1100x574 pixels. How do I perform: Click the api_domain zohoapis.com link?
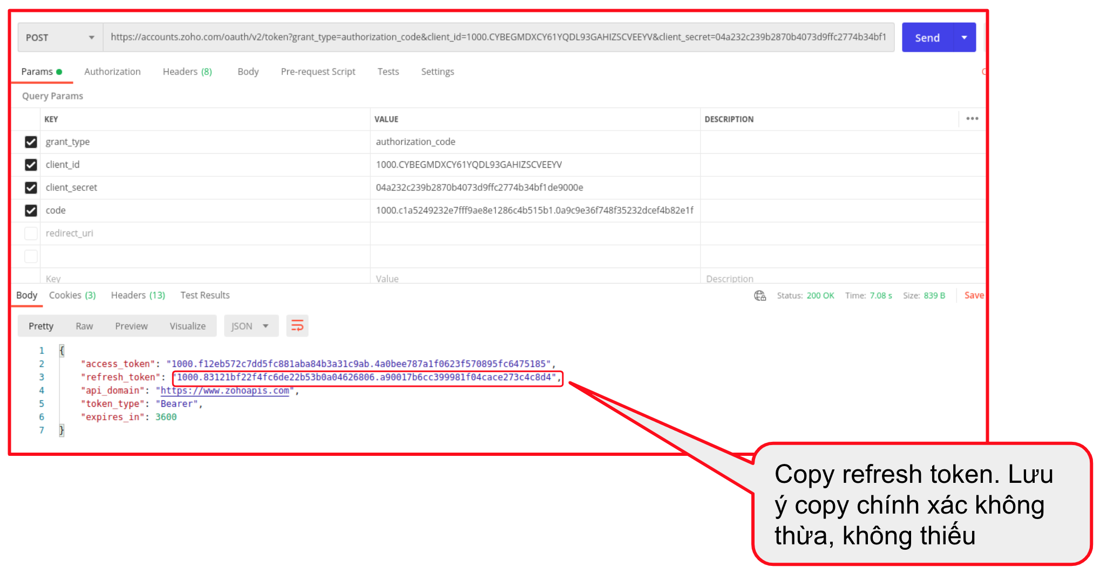click(225, 391)
